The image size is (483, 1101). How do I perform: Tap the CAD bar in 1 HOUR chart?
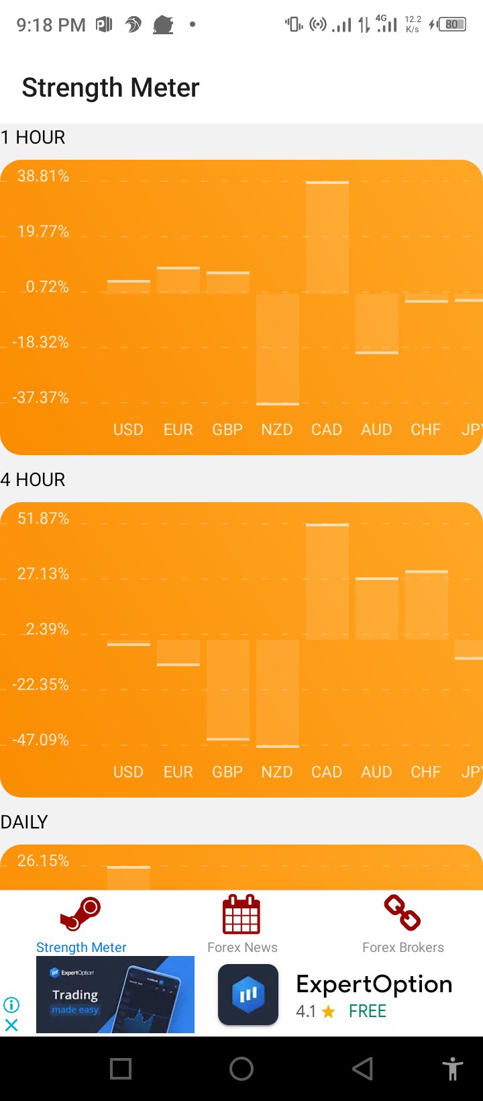tap(327, 238)
